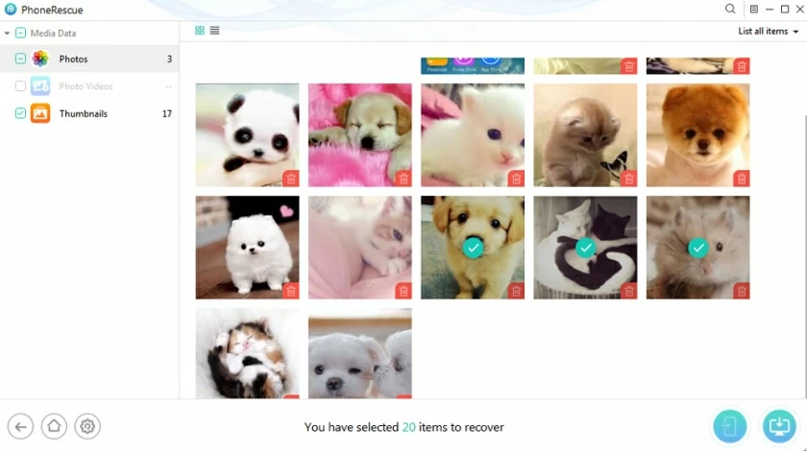Screen dimensions: 807x451
Task: Click Recover to Device button
Action: [x=730, y=426]
